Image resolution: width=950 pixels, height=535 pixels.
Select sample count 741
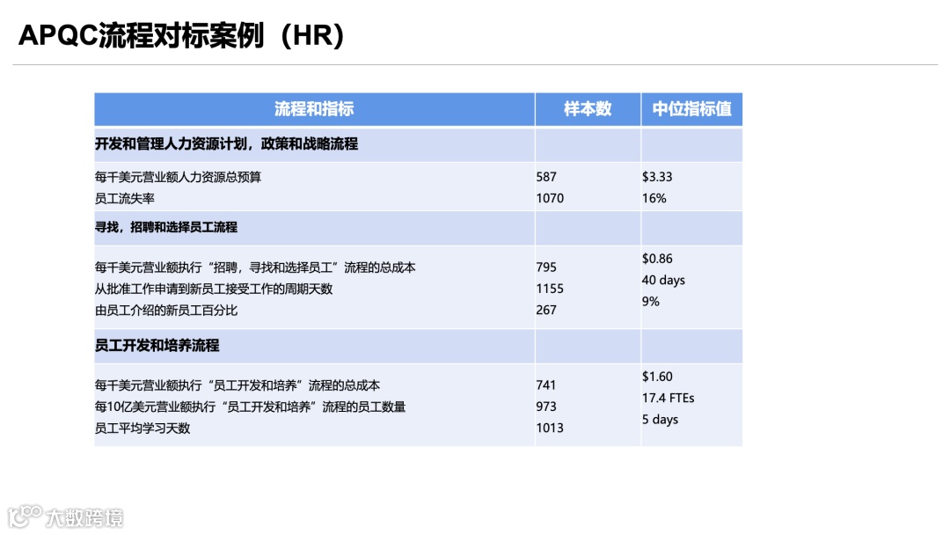point(546,385)
